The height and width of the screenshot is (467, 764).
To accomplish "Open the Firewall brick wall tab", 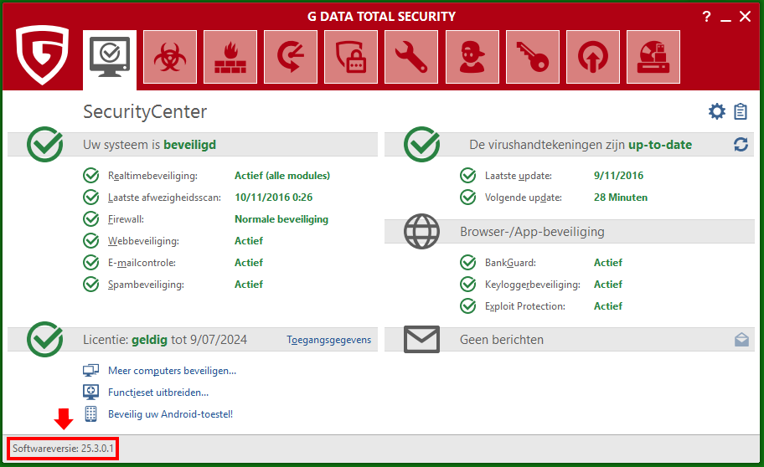I will tap(230, 57).
